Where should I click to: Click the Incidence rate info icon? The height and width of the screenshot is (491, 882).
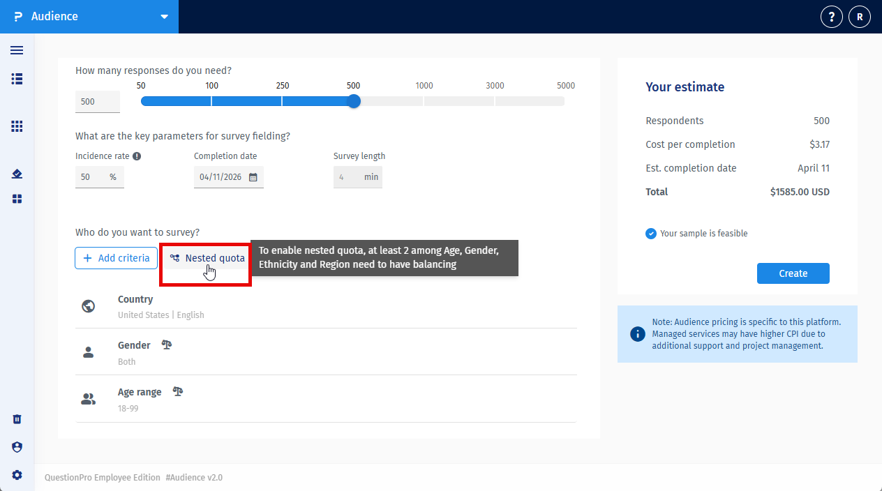(137, 156)
